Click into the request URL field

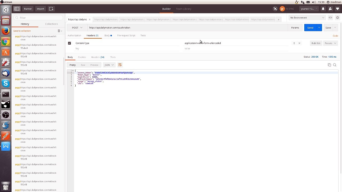click(x=188, y=27)
